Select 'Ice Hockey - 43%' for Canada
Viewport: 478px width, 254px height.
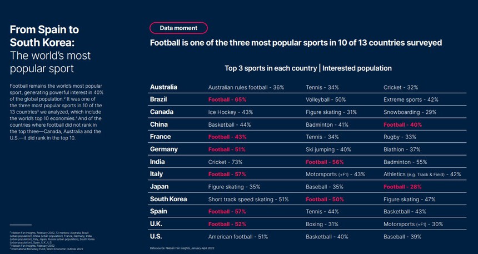pyautogui.click(x=231, y=112)
